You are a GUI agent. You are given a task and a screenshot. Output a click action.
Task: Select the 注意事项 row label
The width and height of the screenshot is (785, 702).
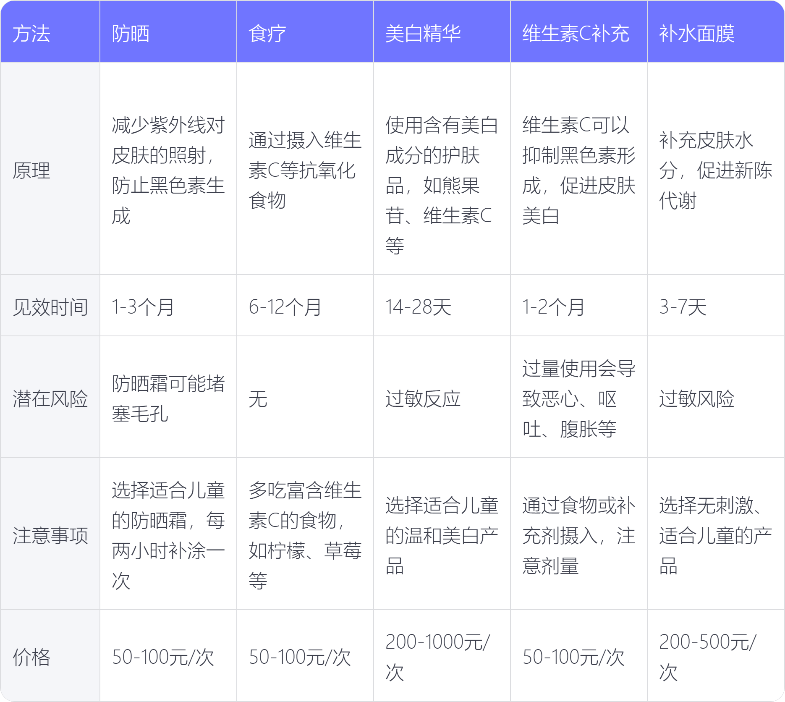point(50,536)
